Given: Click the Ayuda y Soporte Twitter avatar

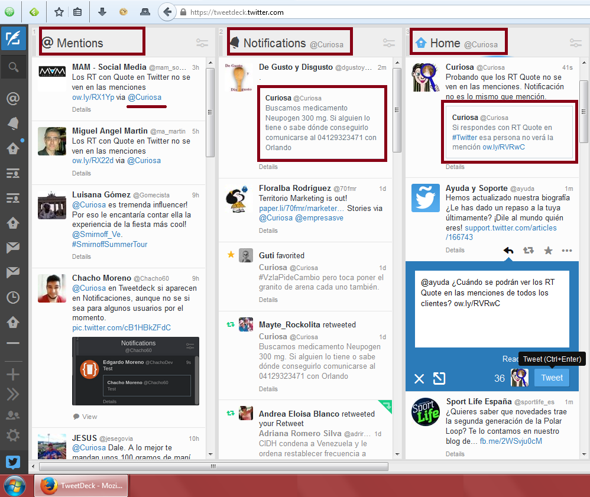Looking at the screenshot, I should coord(425,198).
